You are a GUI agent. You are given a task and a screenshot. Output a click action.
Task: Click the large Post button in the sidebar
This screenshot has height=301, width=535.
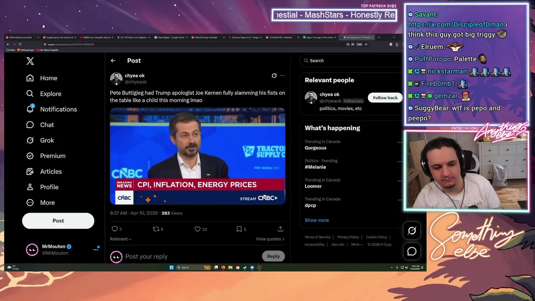click(x=58, y=221)
